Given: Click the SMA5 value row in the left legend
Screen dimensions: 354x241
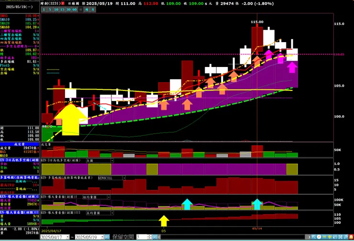Looking at the screenshot, I should point(20,16).
